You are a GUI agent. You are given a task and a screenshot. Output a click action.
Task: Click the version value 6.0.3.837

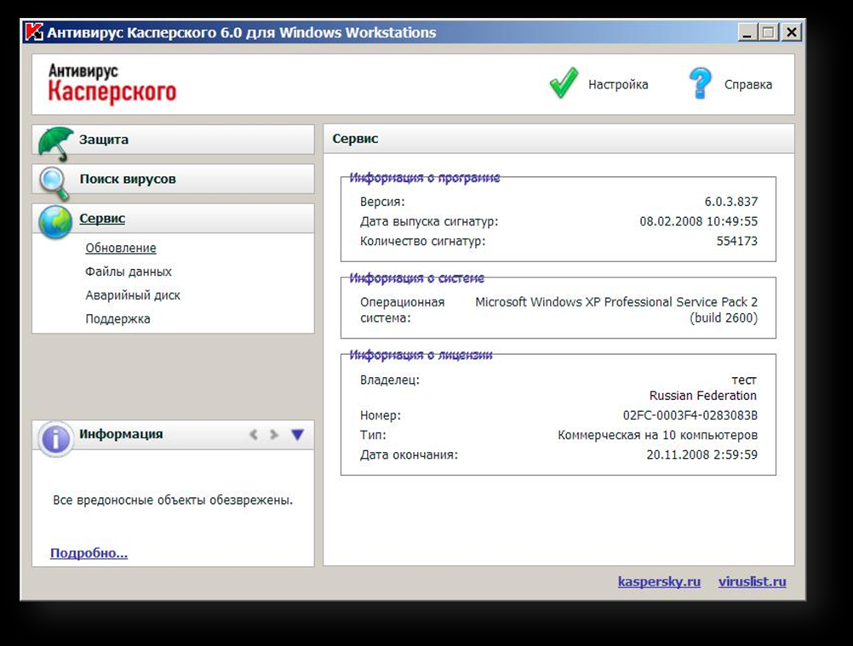(731, 202)
